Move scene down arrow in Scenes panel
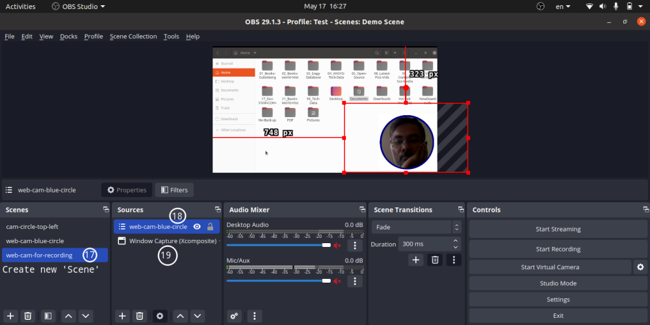The image size is (650, 325). pos(86,317)
